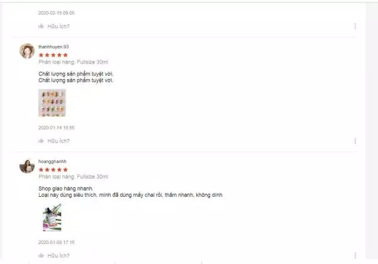Click hoangghanhh's profile avatar
Viewport: 378px width, 264px height.
pyautogui.click(x=27, y=166)
